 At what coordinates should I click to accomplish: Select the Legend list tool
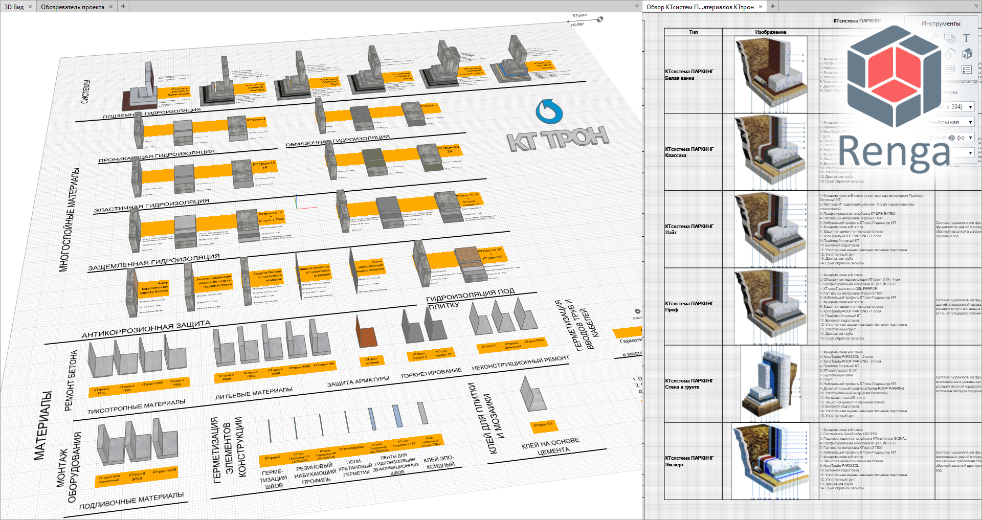point(967,69)
